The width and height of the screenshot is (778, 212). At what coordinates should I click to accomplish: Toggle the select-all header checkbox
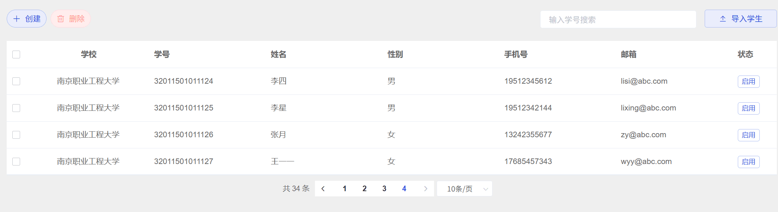click(16, 55)
